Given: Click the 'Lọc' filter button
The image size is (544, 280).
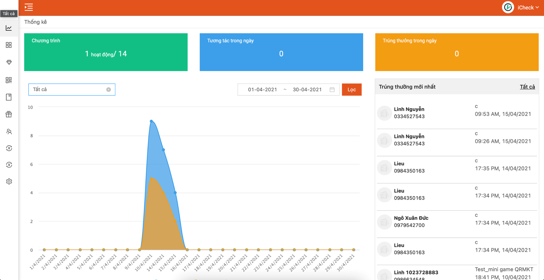Looking at the screenshot, I should [351, 90].
